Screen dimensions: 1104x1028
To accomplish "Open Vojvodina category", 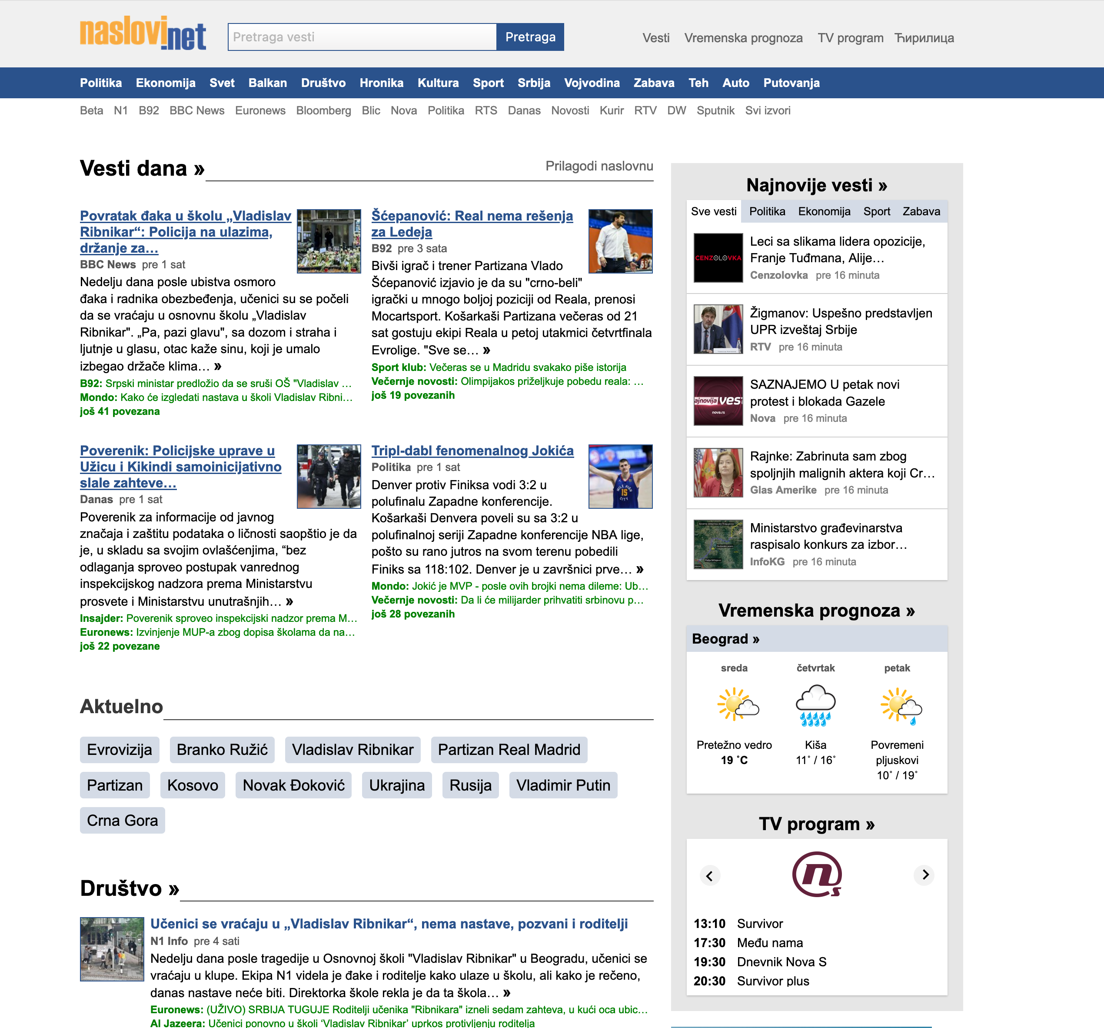I will (x=592, y=83).
